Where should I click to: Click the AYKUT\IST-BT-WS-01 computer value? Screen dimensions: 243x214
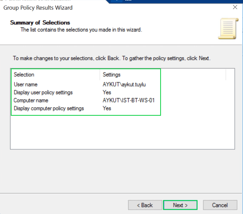pos(129,100)
